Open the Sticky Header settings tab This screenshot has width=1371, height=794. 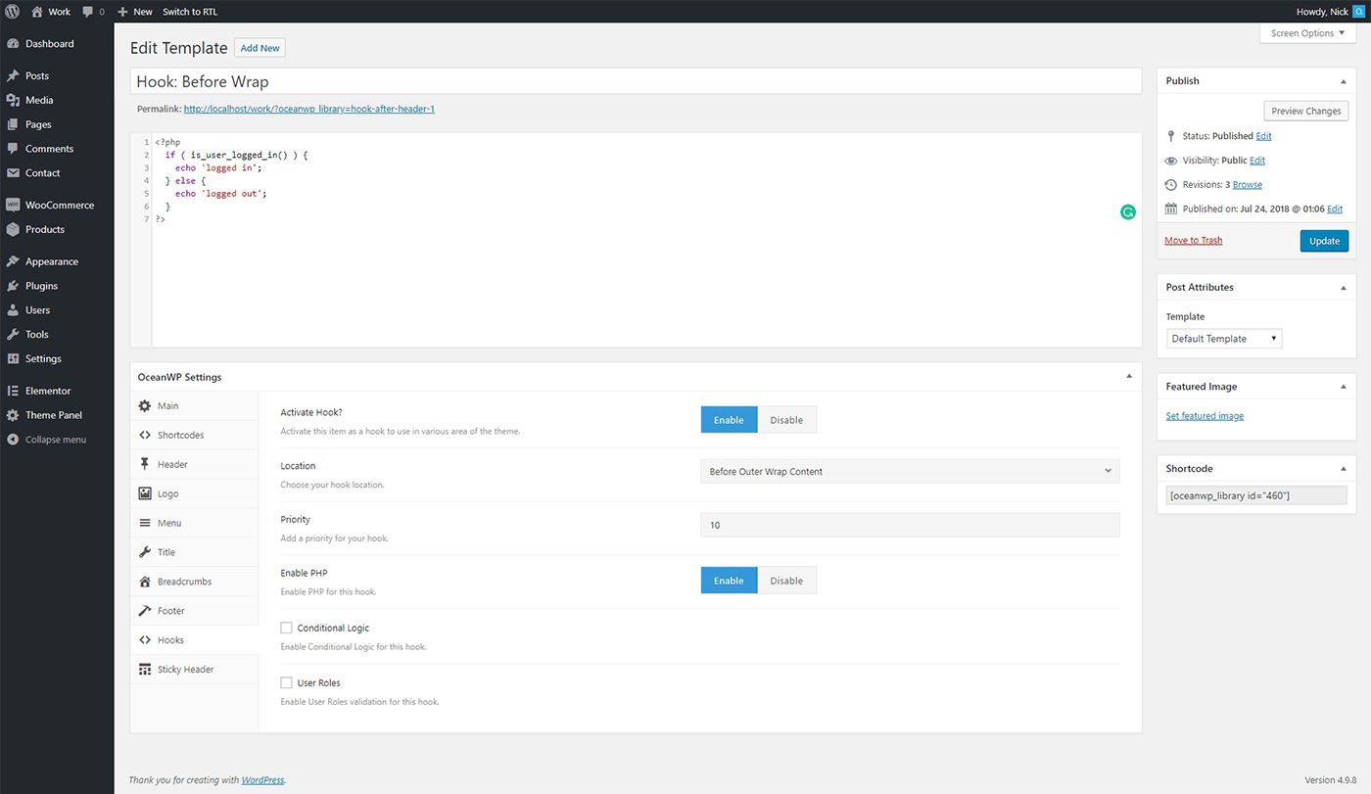[x=194, y=670]
